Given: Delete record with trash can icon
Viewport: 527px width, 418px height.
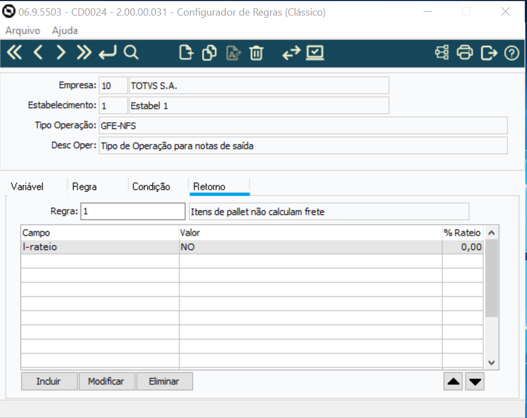Looking at the screenshot, I should pos(256,53).
